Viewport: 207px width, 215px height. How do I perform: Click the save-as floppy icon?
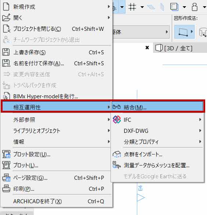(6, 63)
